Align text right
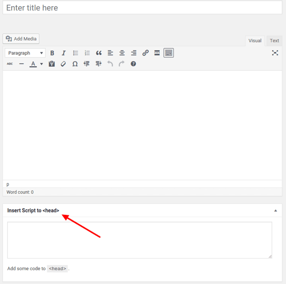This screenshot has width=286, height=284. coord(133,53)
